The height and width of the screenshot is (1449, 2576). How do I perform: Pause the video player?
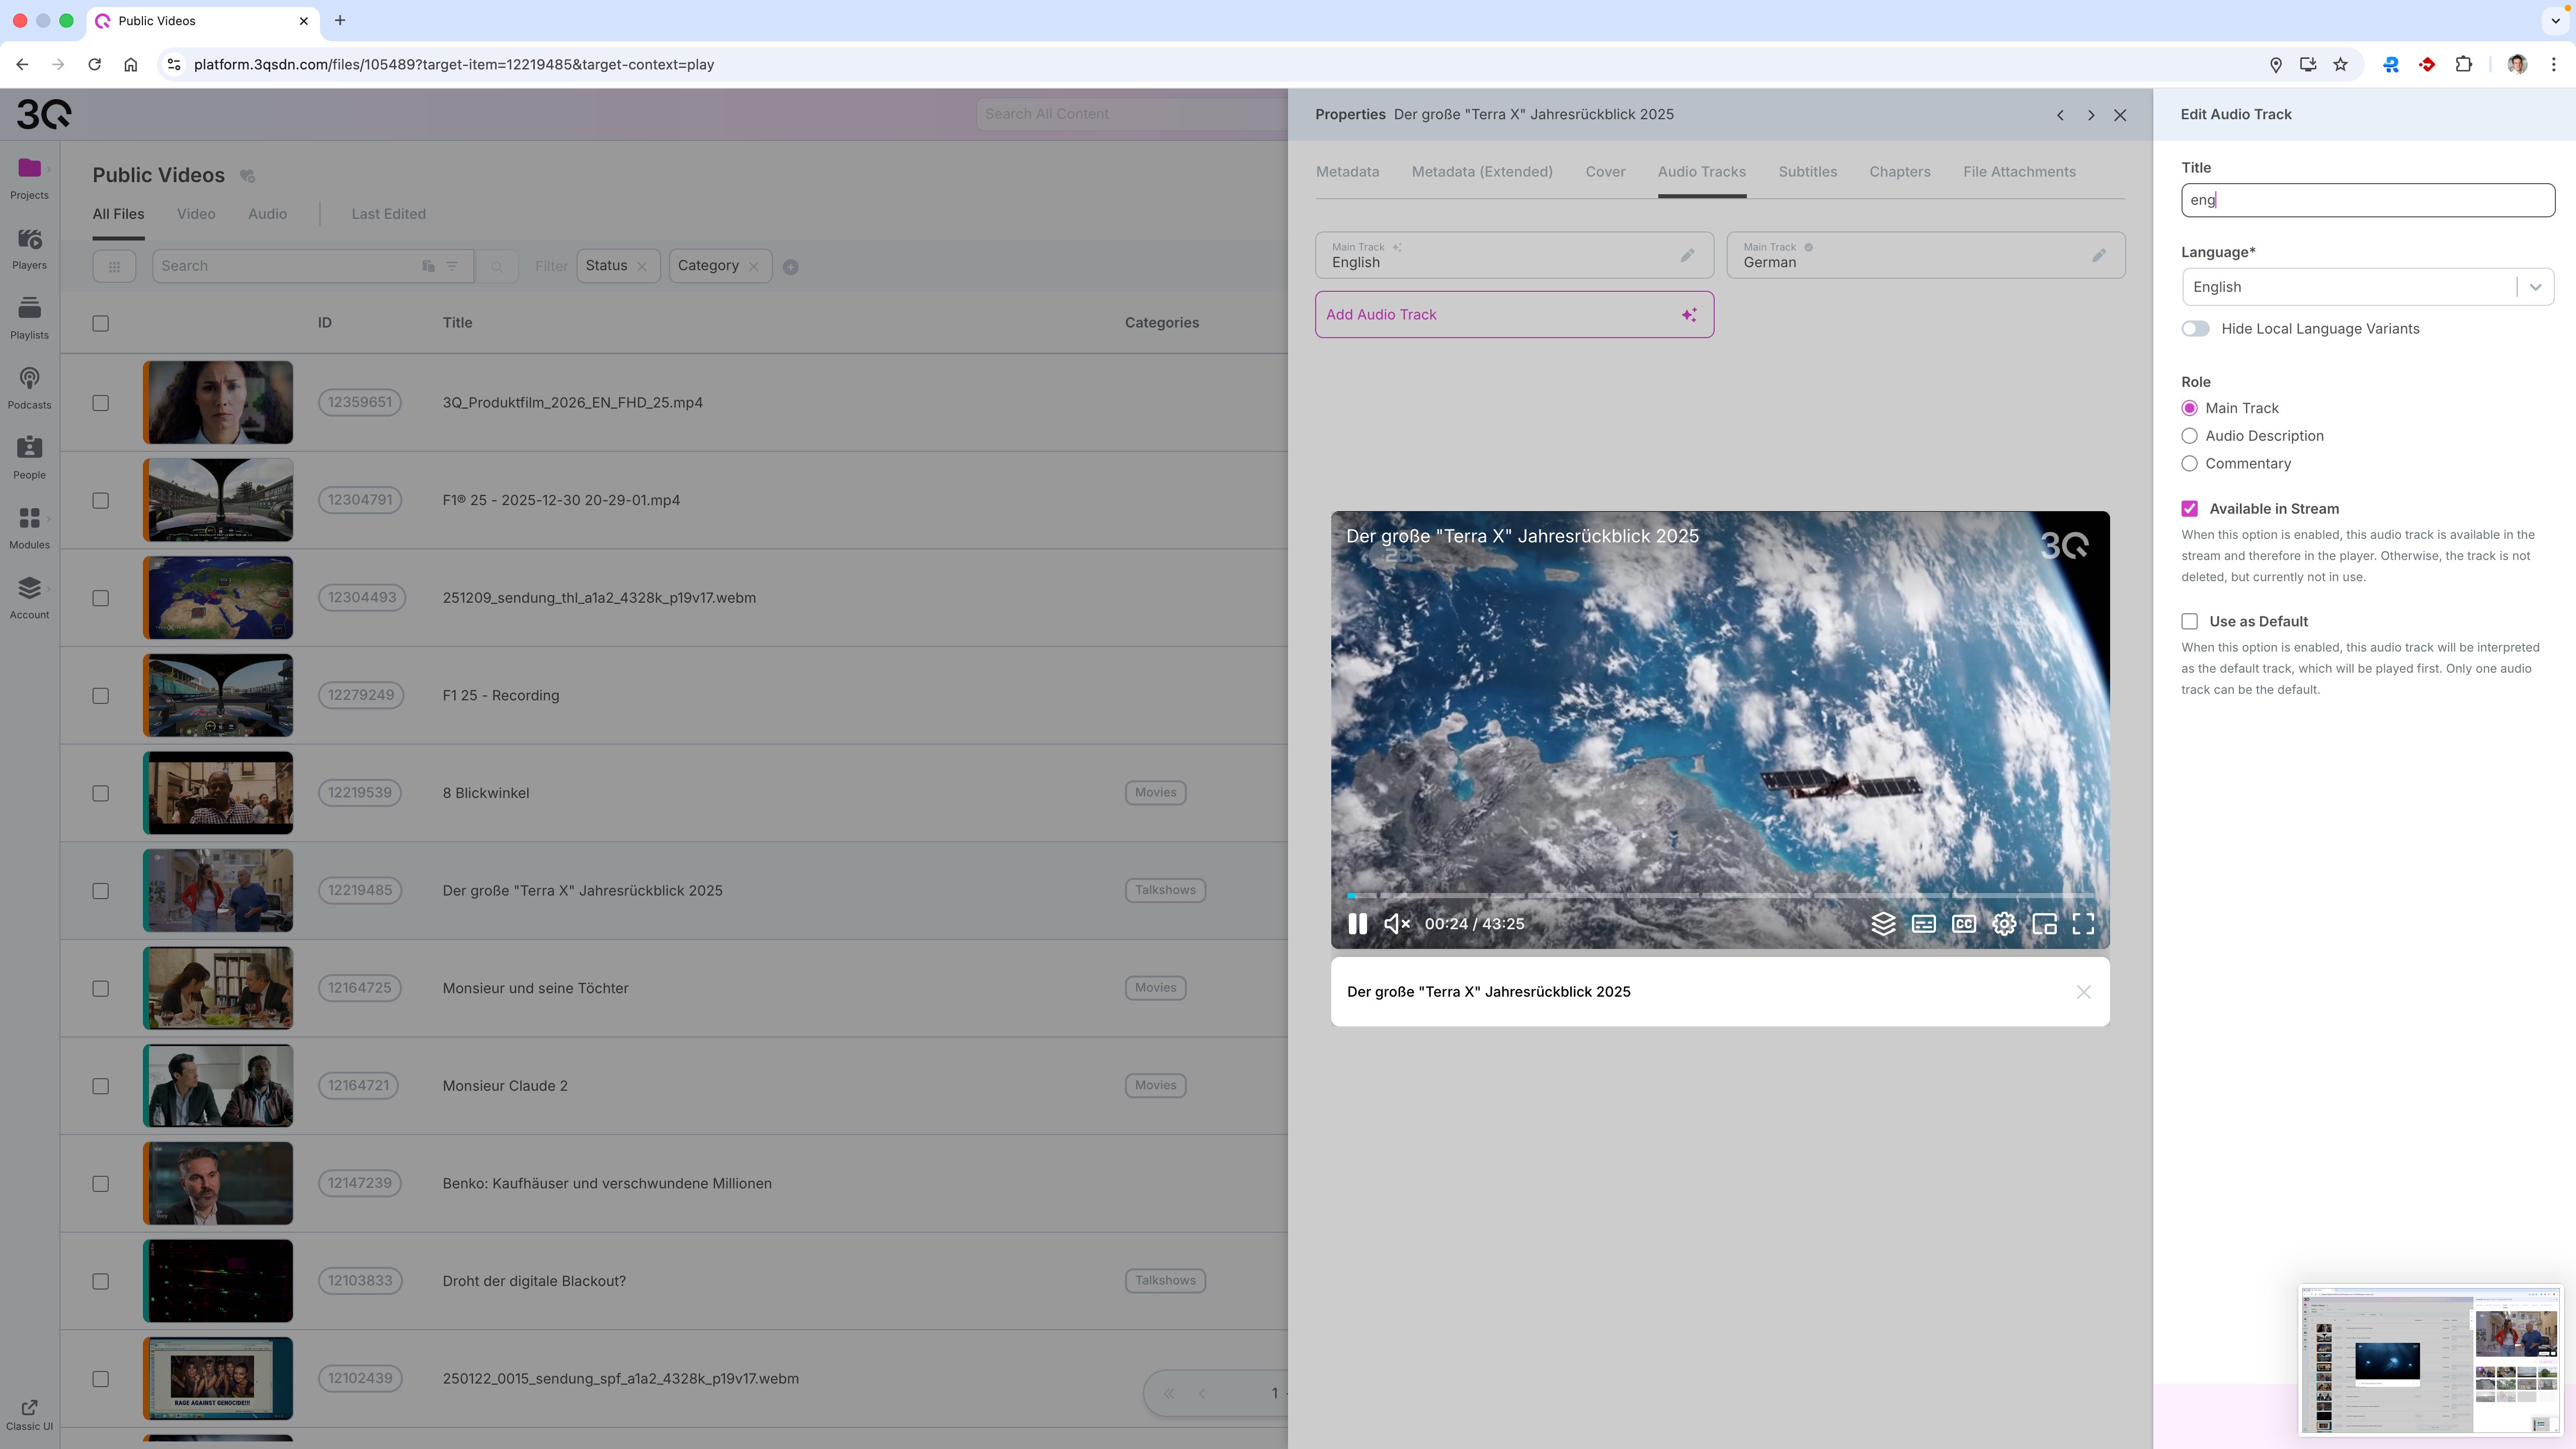pyautogui.click(x=1357, y=924)
